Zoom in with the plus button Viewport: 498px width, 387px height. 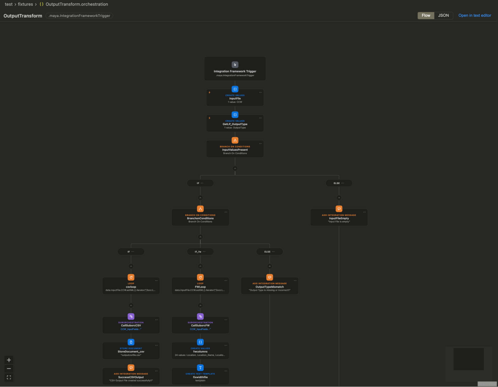pyautogui.click(x=9, y=360)
